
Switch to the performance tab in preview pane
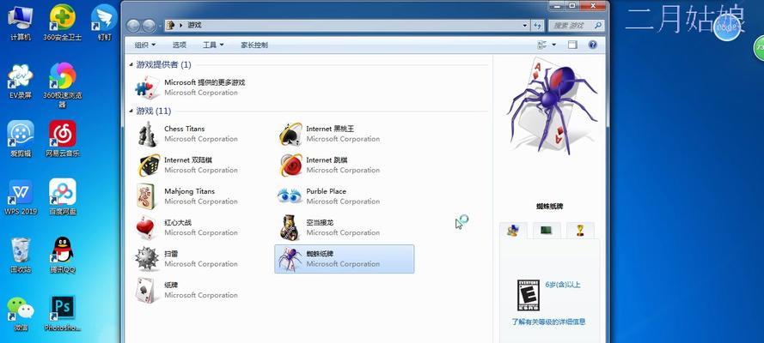pyautogui.click(x=547, y=231)
